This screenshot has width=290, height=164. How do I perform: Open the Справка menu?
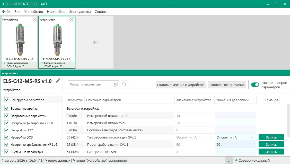[102, 12]
